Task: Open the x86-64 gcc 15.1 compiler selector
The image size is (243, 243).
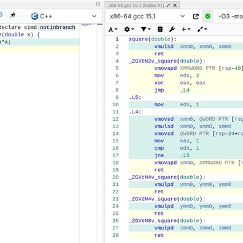Action: 147,16
